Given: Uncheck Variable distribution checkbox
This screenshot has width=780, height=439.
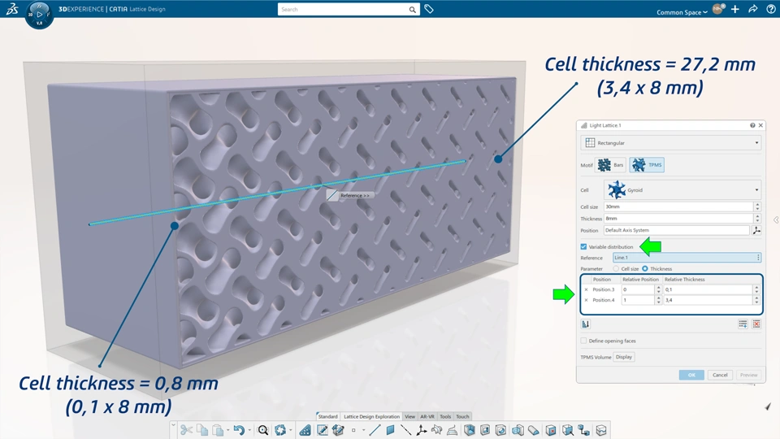Looking at the screenshot, I should [583, 247].
